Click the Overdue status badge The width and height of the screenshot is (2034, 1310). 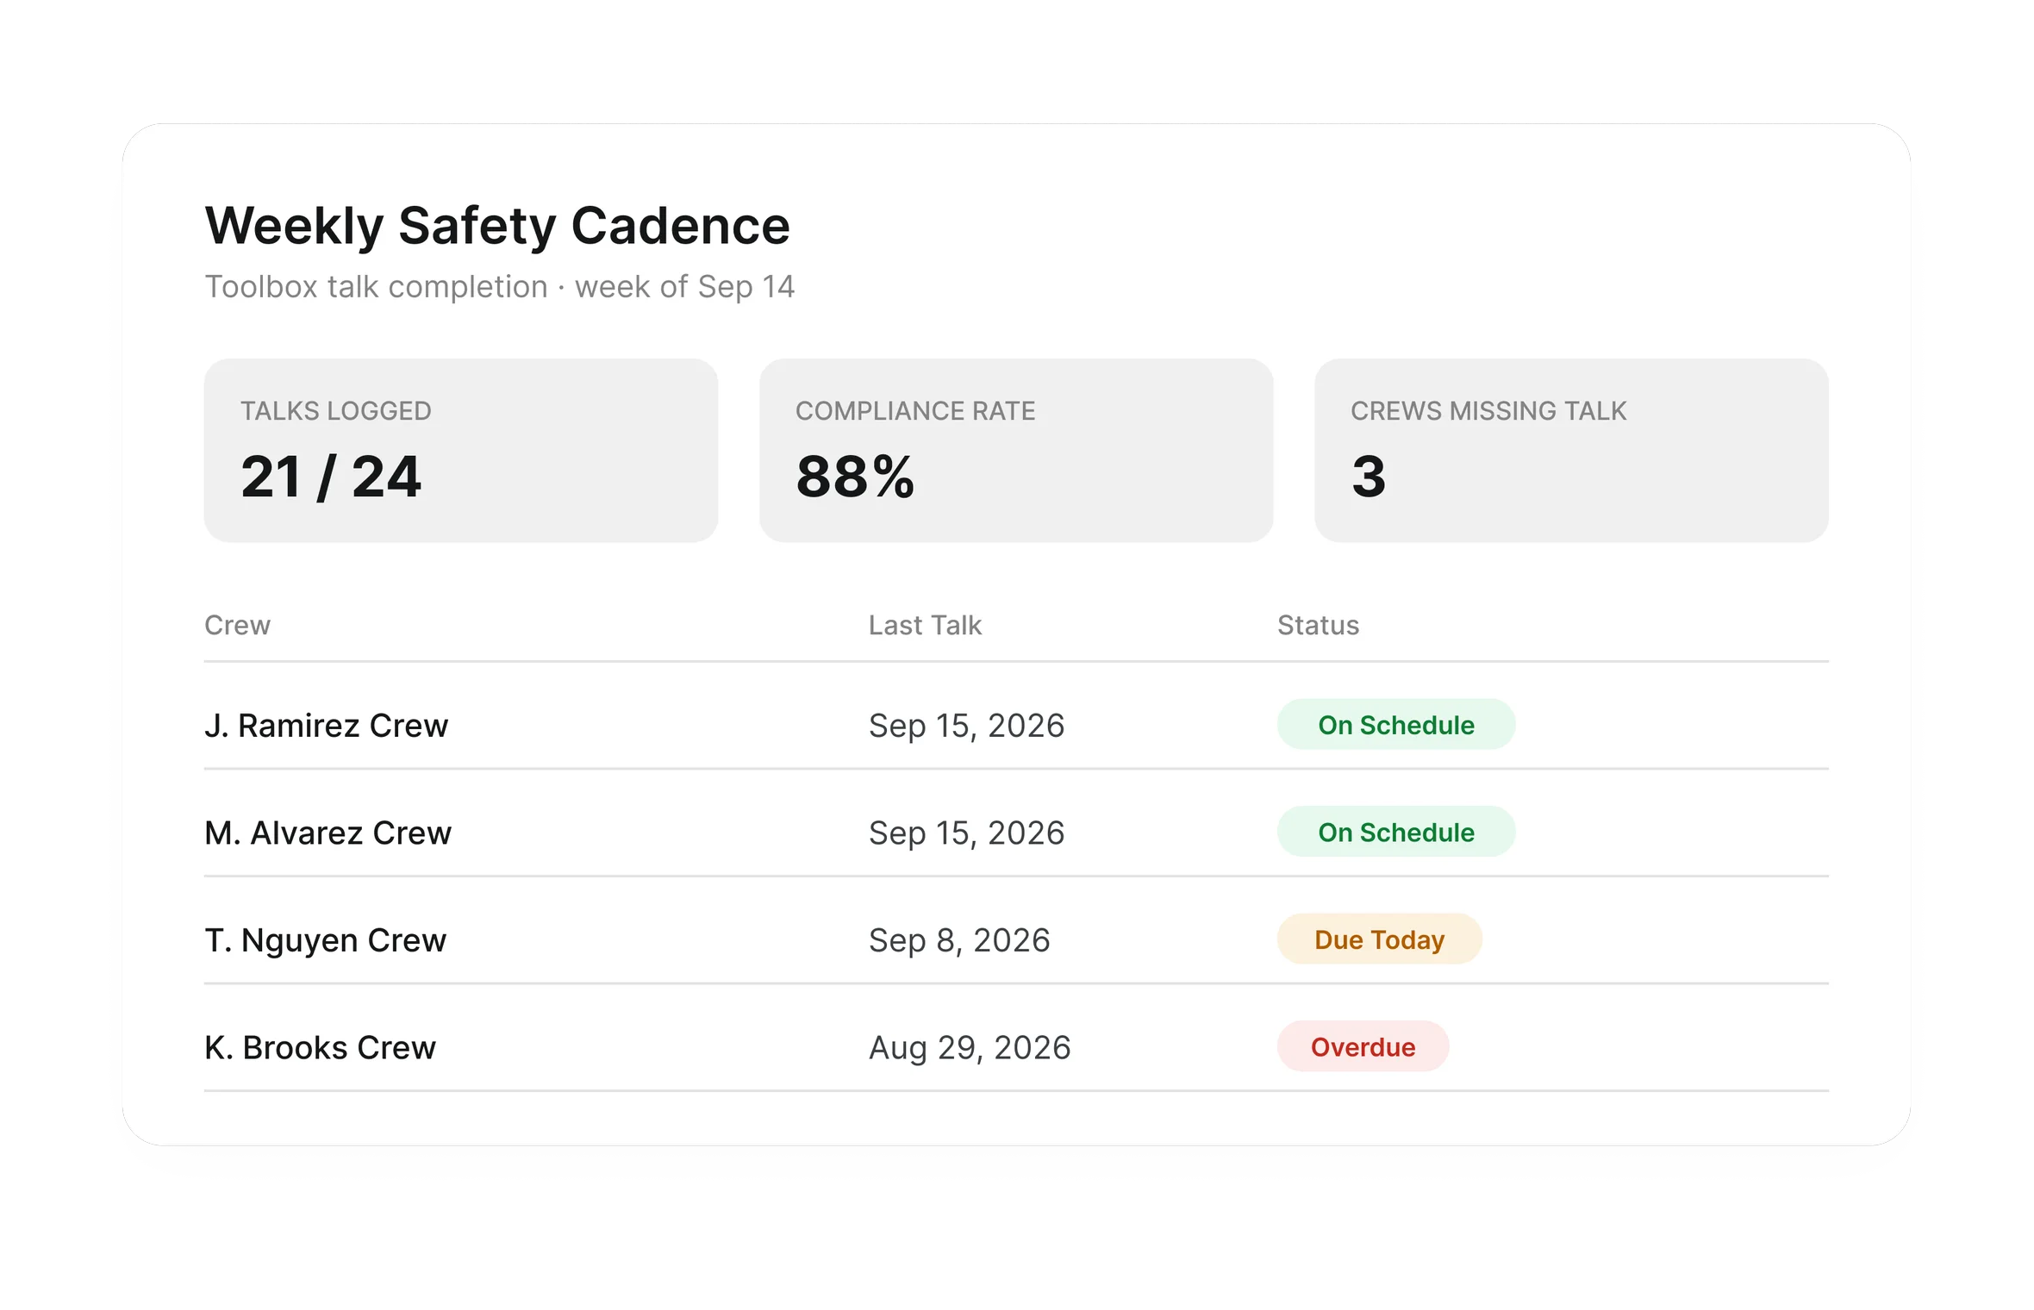[x=1363, y=1046]
